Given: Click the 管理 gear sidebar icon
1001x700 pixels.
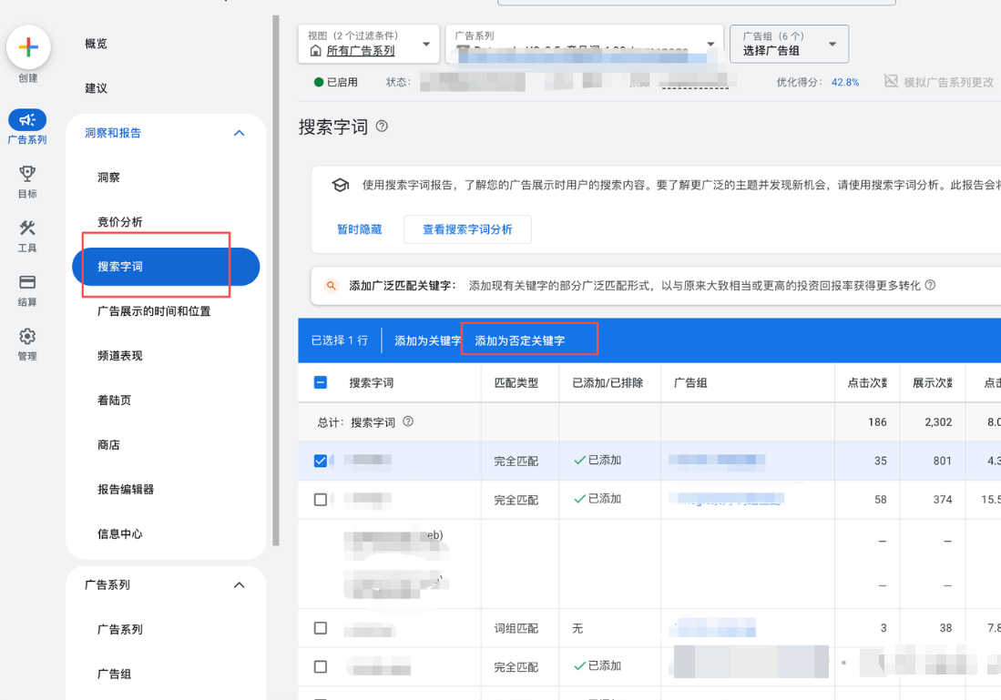Looking at the screenshot, I should click(x=26, y=336).
